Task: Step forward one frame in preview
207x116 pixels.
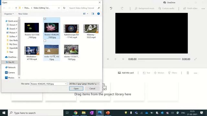Action: [x=123, y=59]
